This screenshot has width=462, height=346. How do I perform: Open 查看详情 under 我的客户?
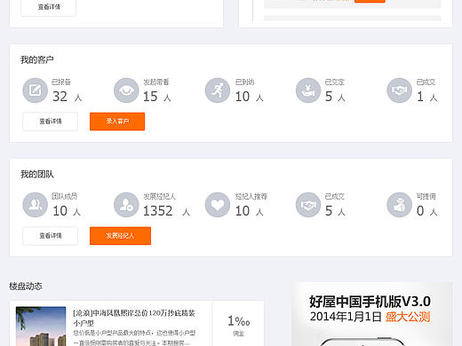click(51, 122)
